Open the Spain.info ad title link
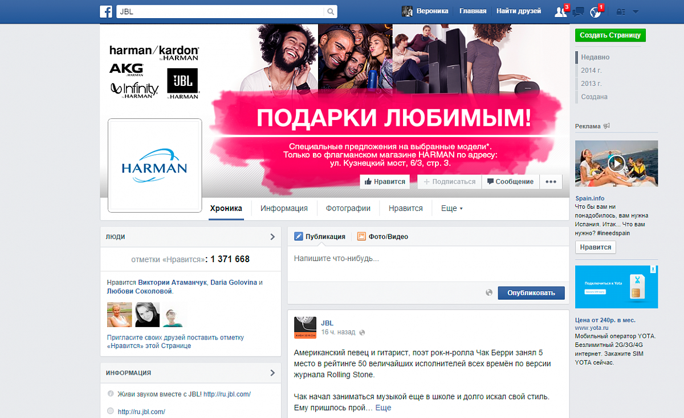The image size is (684, 418). [589, 198]
